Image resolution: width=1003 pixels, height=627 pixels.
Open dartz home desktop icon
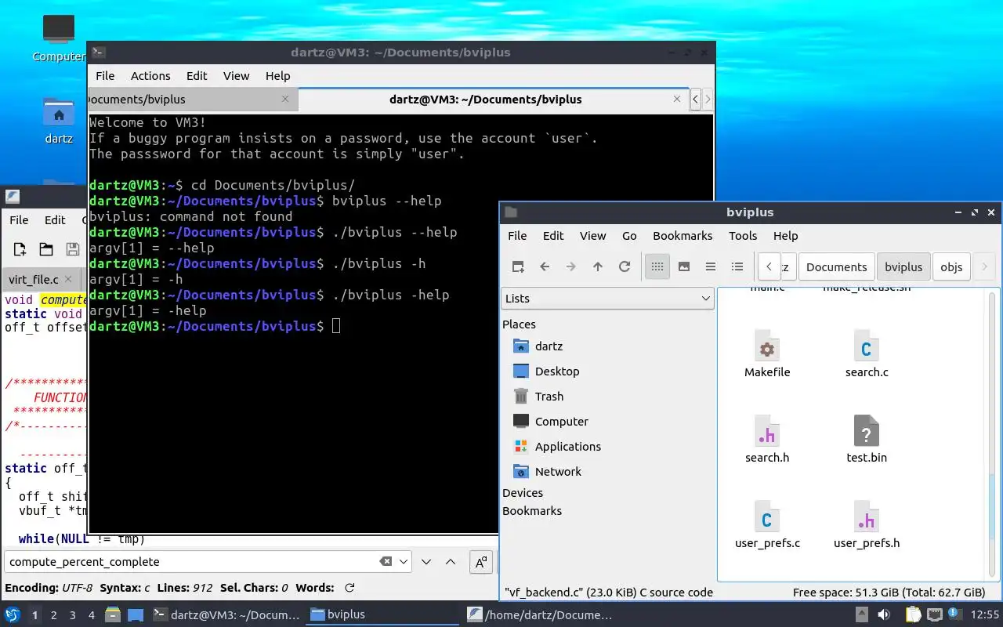(59, 121)
